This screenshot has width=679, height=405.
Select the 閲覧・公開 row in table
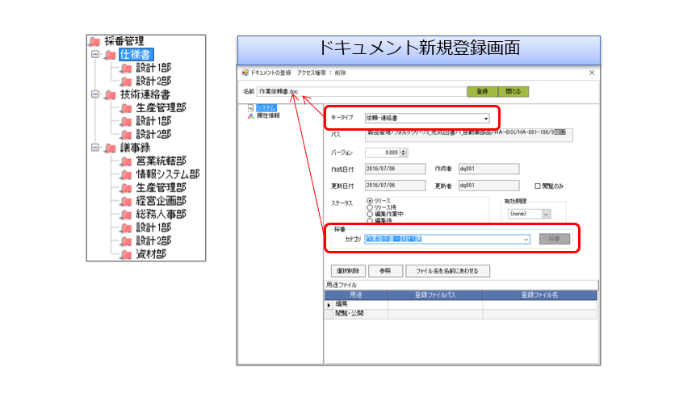pos(461,314)
